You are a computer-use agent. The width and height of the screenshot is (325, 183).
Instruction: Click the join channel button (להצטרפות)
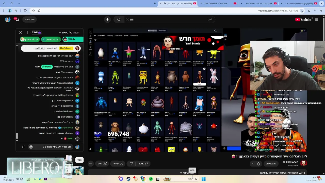[x=271, y=164]
